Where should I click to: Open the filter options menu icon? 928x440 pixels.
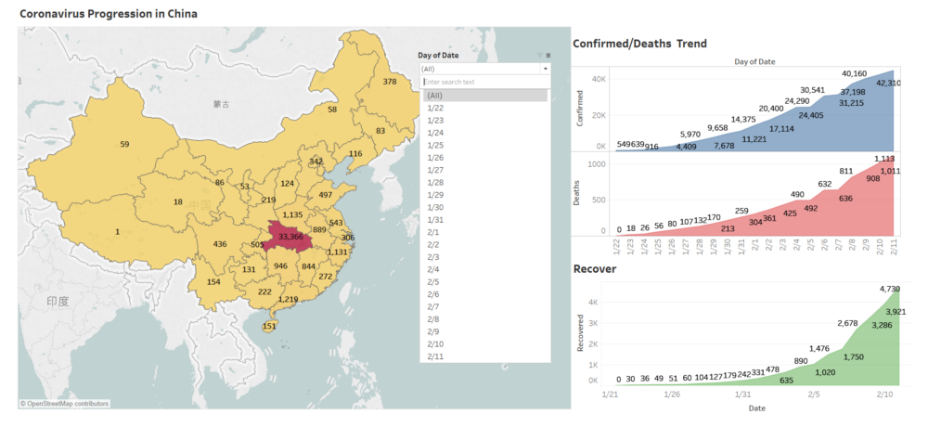[x=548, y=55]
